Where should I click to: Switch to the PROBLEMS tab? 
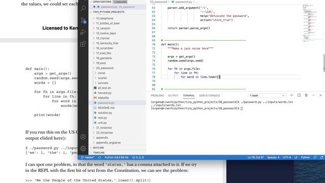[x=157, y=96]
